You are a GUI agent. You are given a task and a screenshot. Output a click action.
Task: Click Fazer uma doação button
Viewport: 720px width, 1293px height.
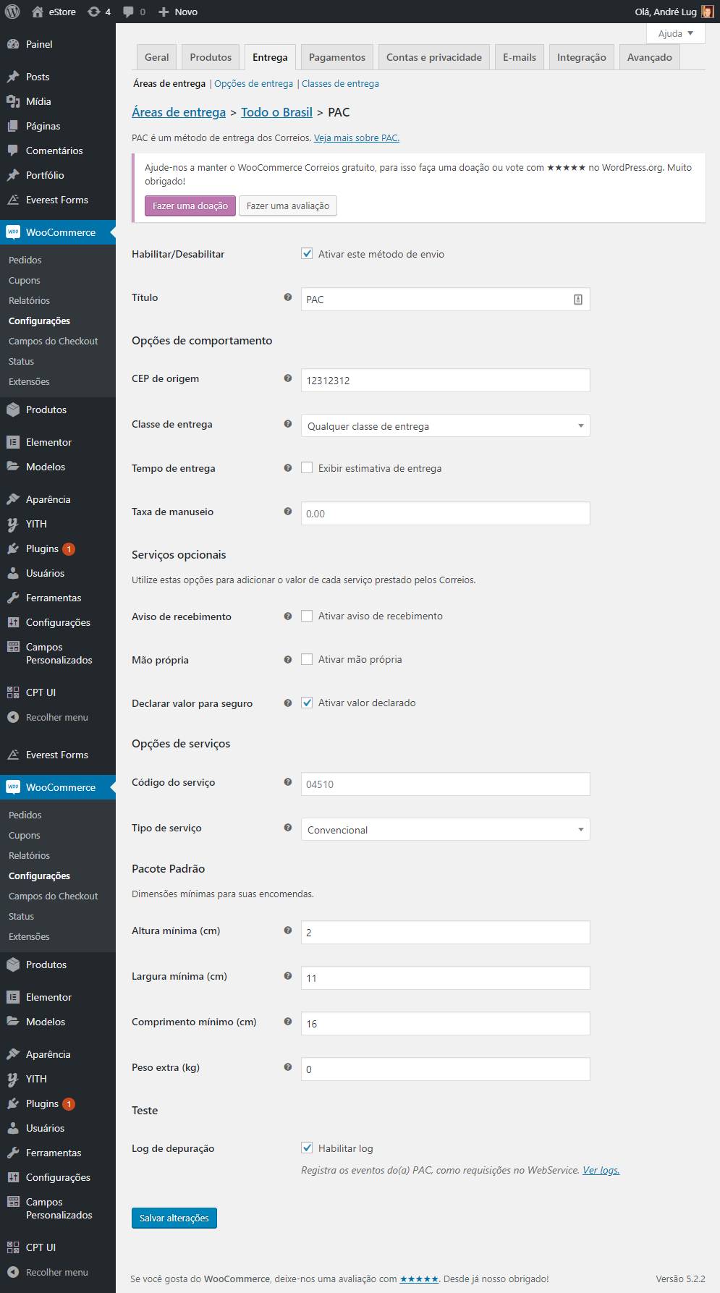click(x=190, y=205)
